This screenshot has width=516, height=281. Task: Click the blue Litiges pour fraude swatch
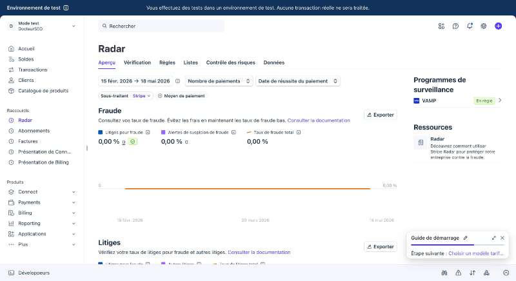point(101,132)
